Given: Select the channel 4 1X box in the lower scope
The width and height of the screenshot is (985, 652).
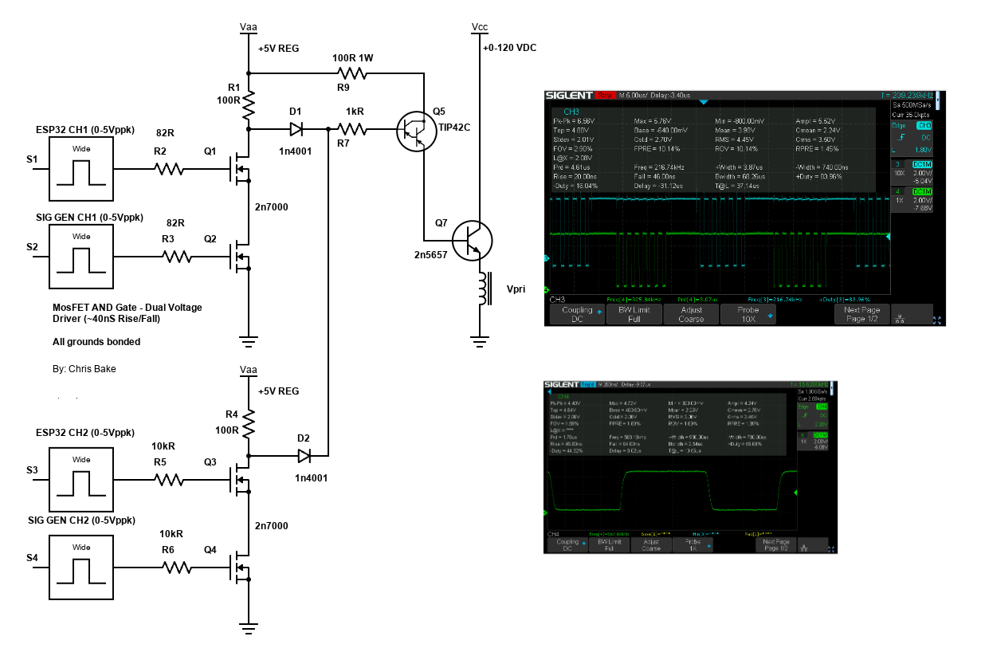Looking at the screenshot, I should (813, 442).
